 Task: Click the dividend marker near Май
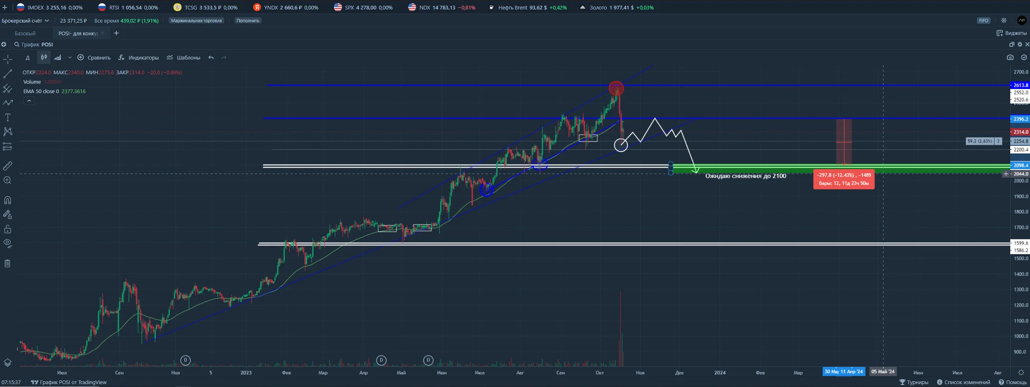[x=381, y=360]
